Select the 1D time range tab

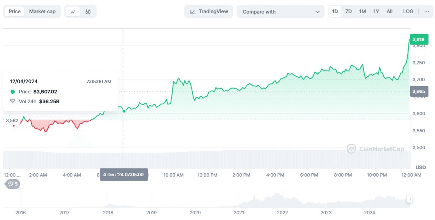click(335, 11)
